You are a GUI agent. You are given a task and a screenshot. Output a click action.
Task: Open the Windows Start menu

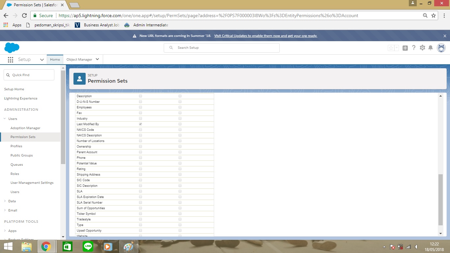[8, 246]
